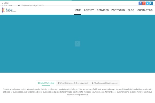Screen dimensions: 155x103
Task: Click the paragraph starting 'Provide your business'
Action: pyautogui.click(x=78, y=92)
